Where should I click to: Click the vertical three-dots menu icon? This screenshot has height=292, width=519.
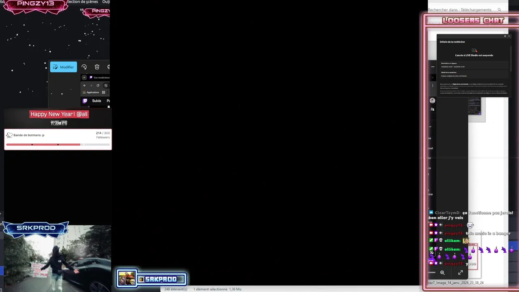click(432, 86)
